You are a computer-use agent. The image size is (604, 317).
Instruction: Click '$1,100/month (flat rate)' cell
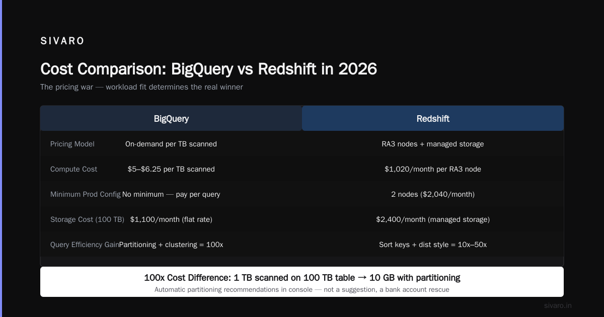(171, 219)
